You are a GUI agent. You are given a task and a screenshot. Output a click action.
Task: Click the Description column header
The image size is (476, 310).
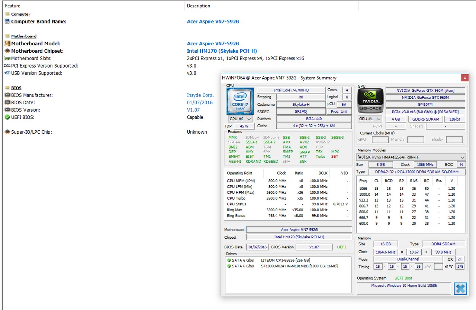tap(199, 6)
